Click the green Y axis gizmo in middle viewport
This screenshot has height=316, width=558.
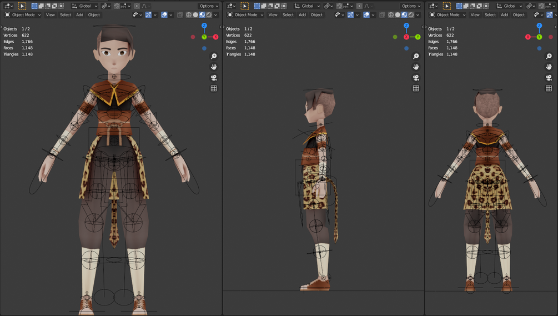tap(418, 37)
